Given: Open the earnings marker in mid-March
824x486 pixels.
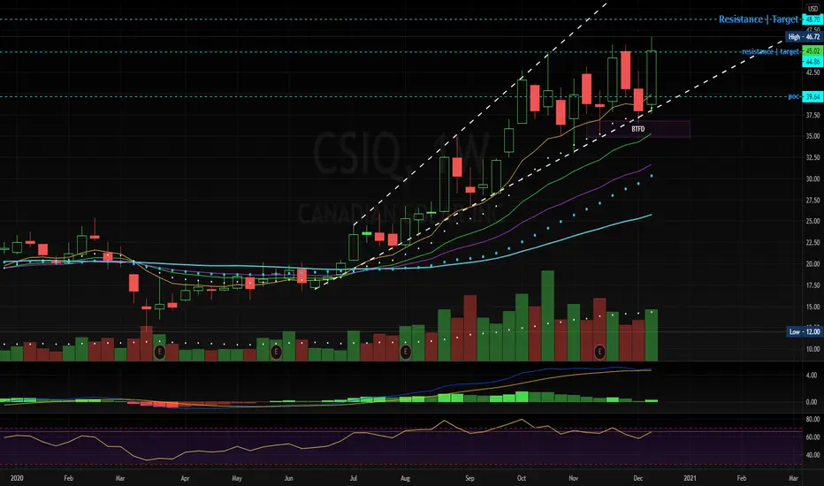Looking at the screenshot, I should pos(159,352).
